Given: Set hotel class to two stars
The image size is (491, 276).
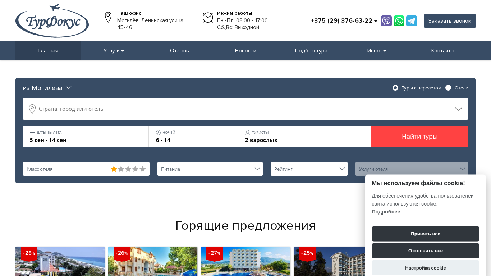Looking at the screenshot, I should pos(121,169).
